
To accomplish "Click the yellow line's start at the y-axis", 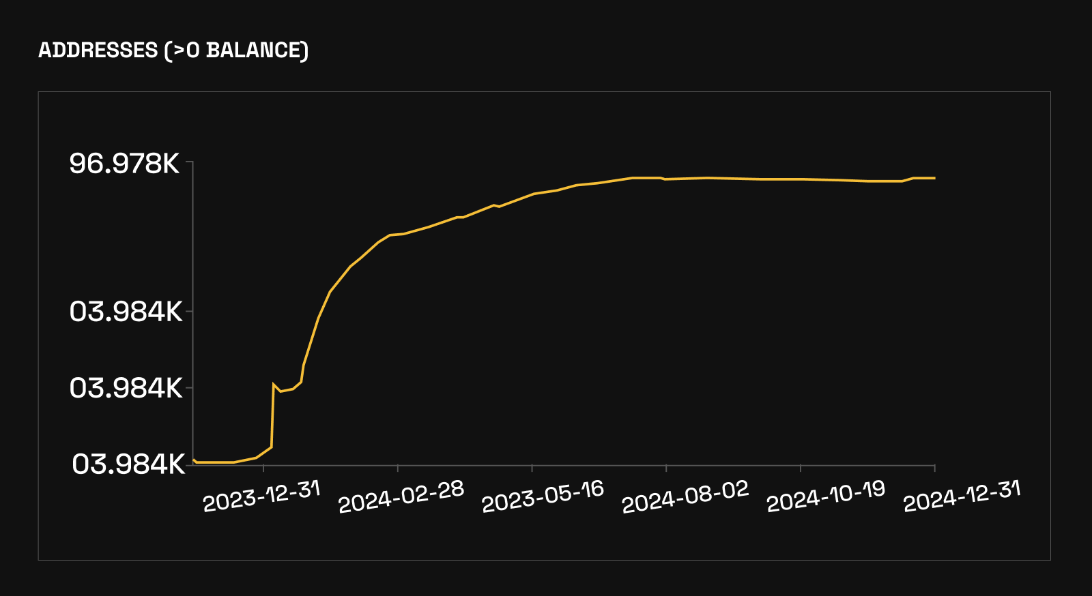I will click(x=194, y=460).
